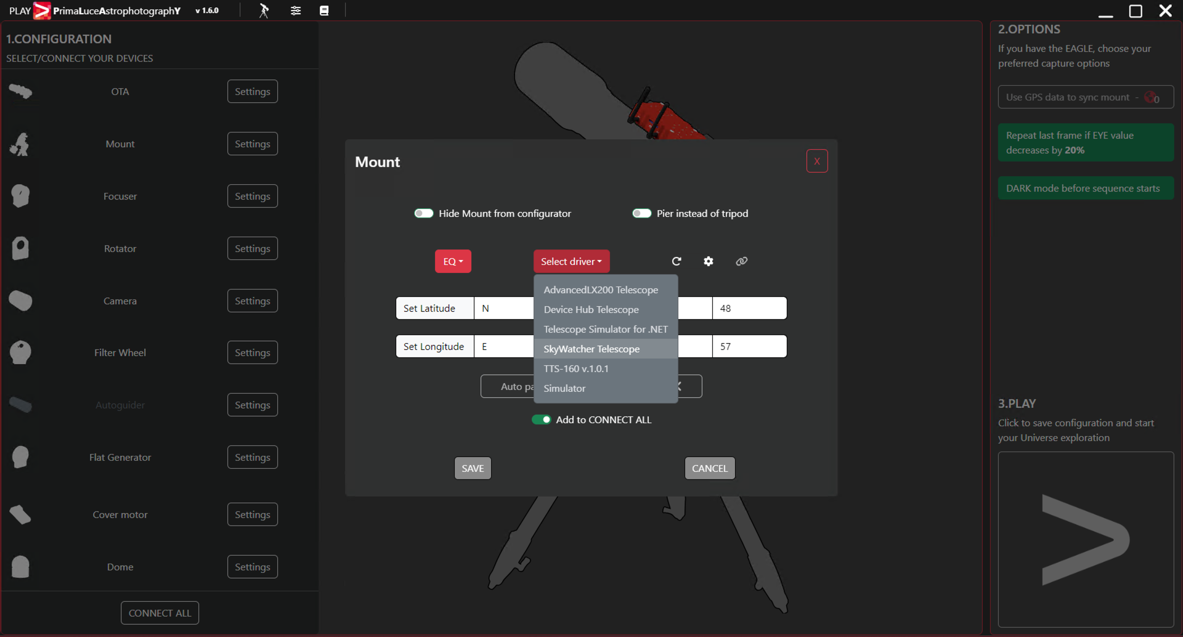Viewport: 1183px width, 637px height.
Task: Click the Focuser device icon
Action: (x=20, y=196)
